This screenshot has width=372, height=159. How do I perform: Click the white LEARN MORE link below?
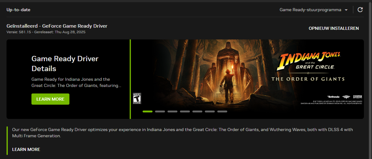coord(26,150)
